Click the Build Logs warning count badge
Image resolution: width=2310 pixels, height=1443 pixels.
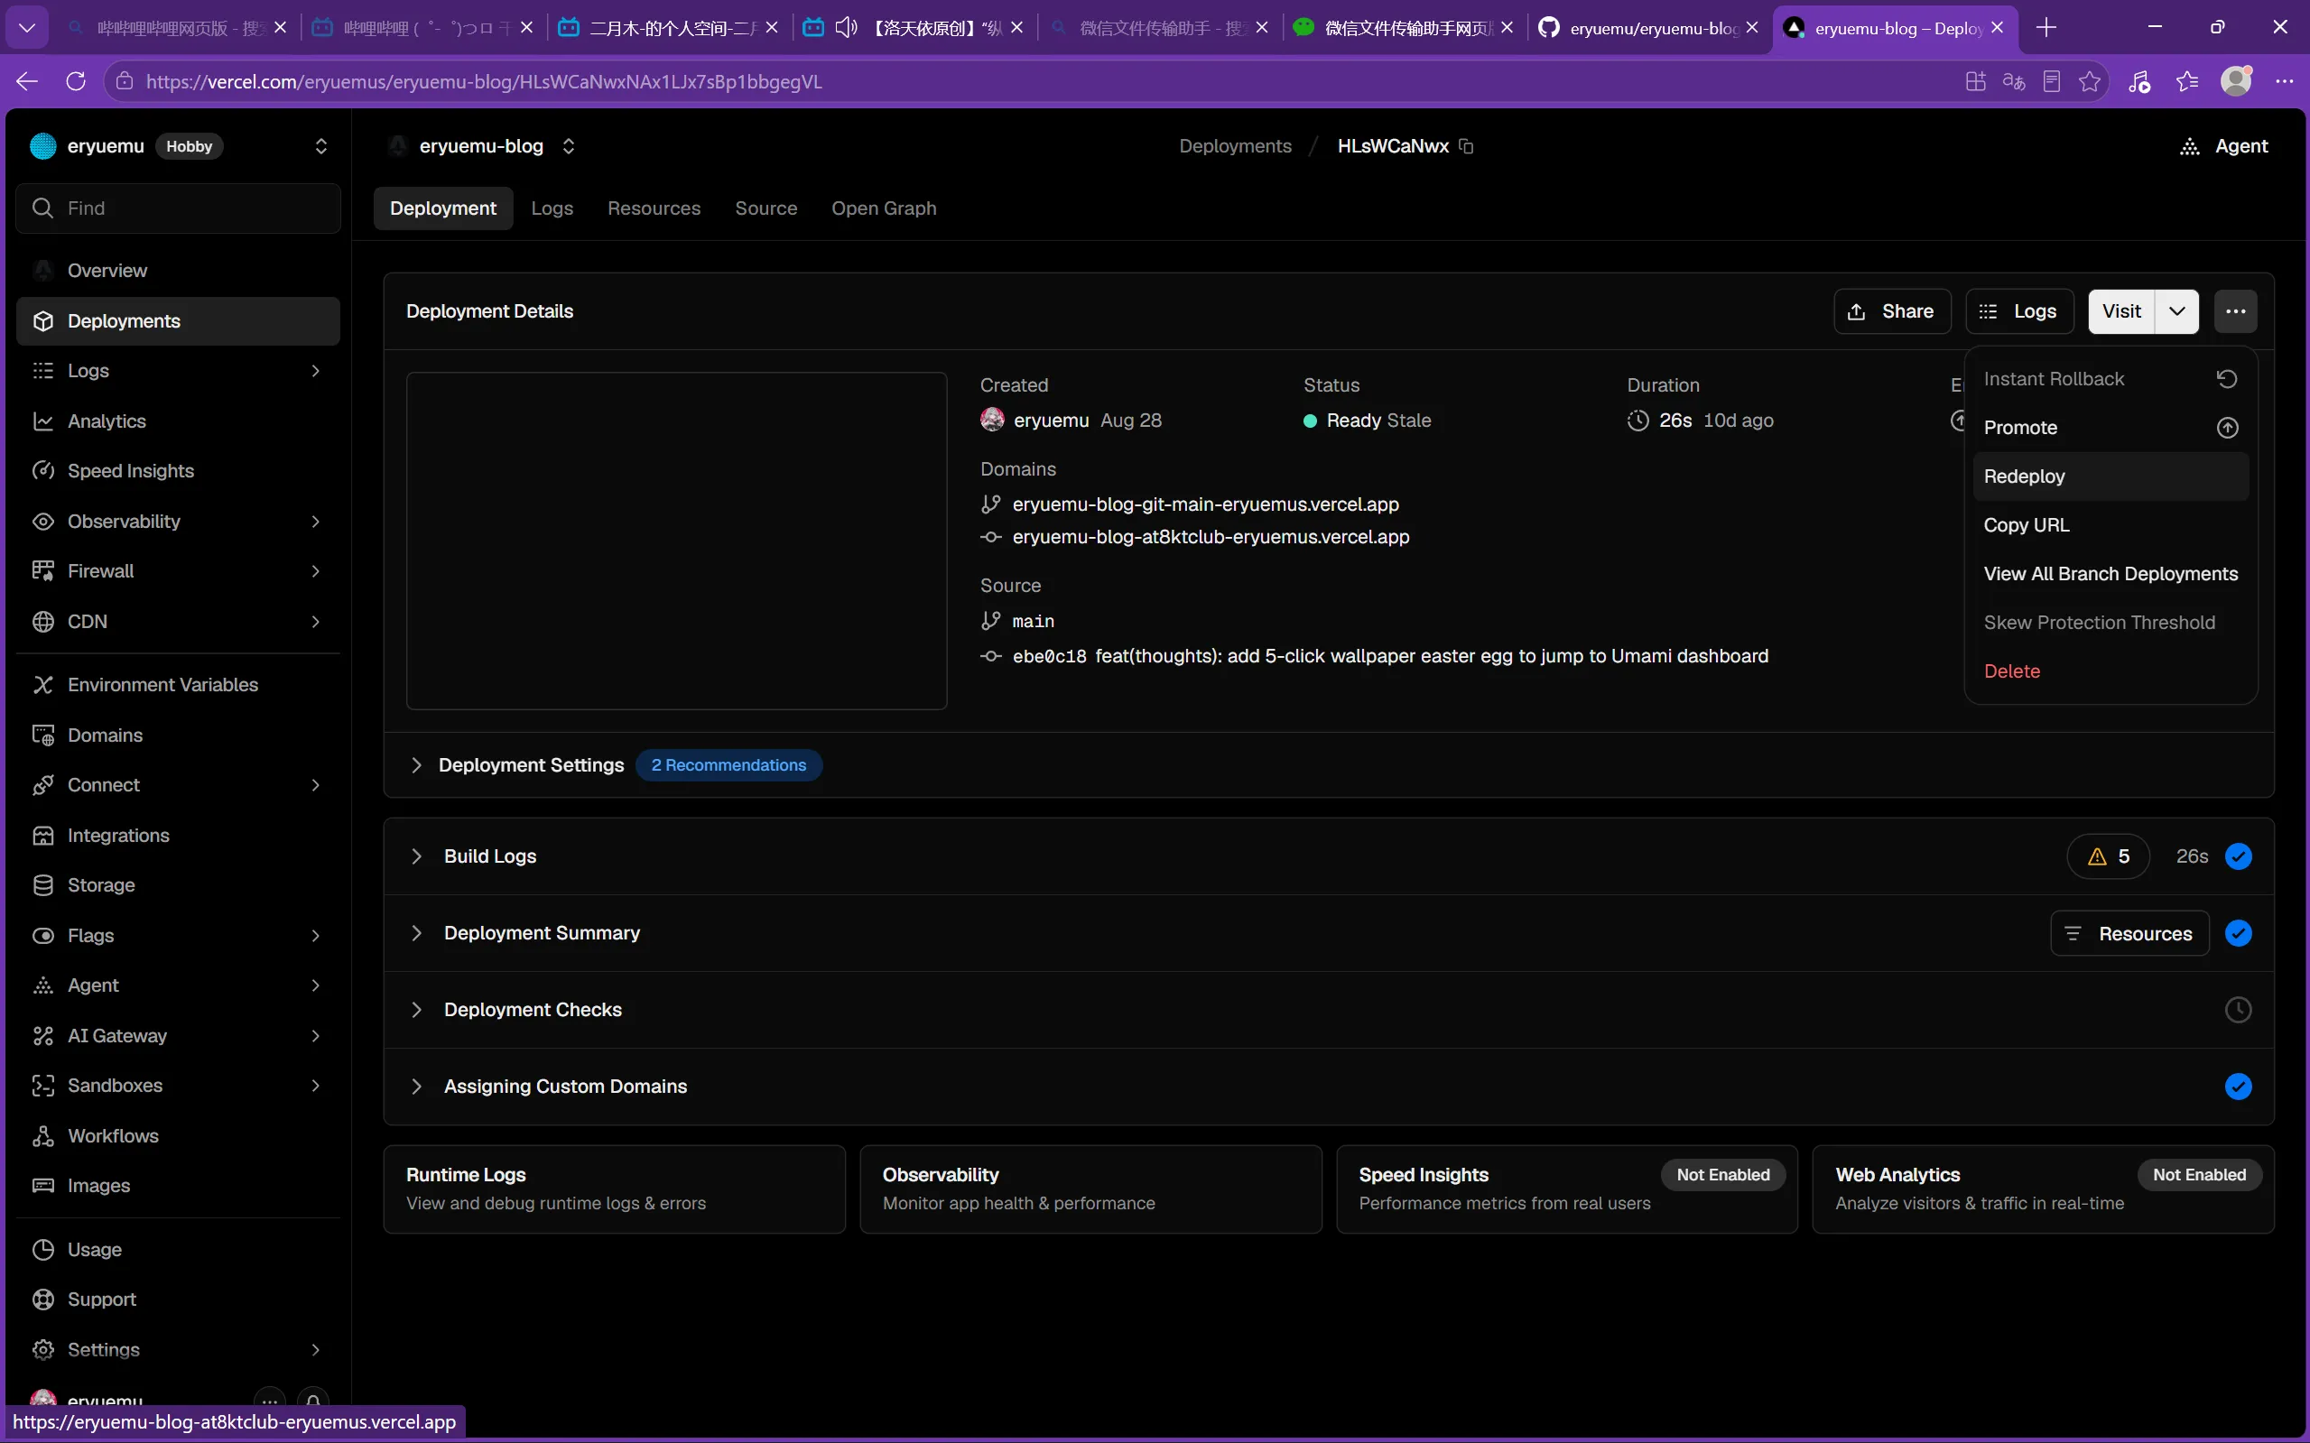pyautogui.click(x=2108, y=856)
